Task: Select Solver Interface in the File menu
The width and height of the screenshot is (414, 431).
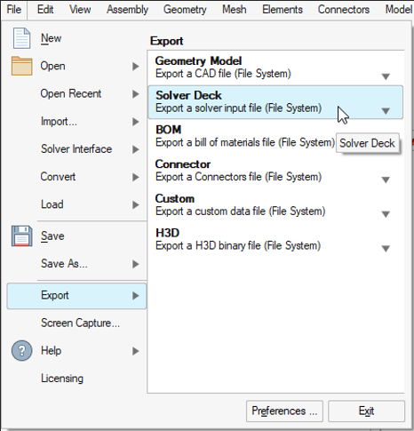Action: 76,149
